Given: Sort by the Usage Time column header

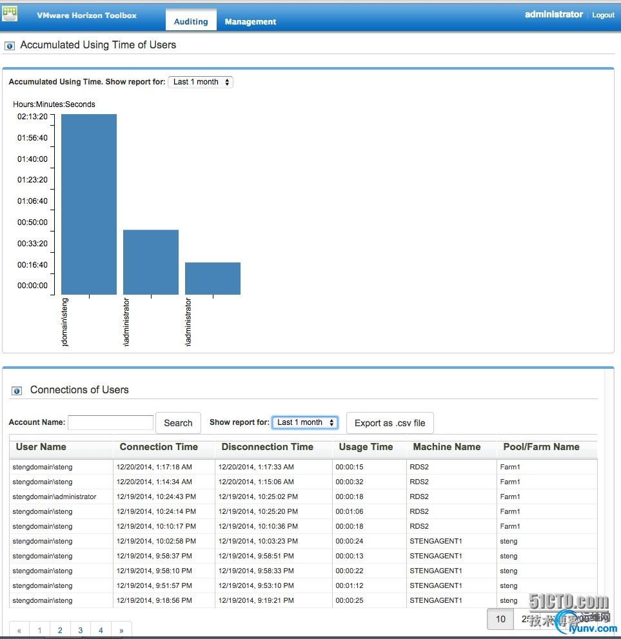Looking at the screenshot, I should (369, 447).
